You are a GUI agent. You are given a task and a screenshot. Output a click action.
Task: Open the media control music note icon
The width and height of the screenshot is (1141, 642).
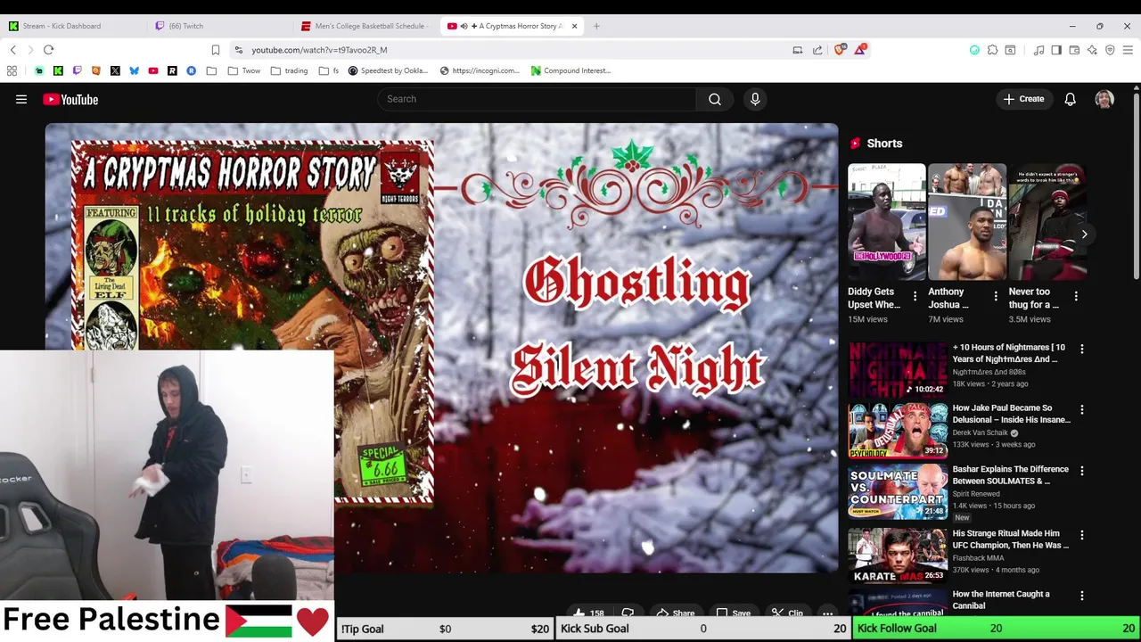click(1038, 50)
